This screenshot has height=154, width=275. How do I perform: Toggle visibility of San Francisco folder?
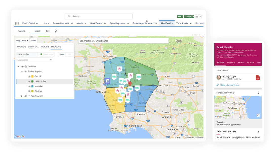point(26,96)
